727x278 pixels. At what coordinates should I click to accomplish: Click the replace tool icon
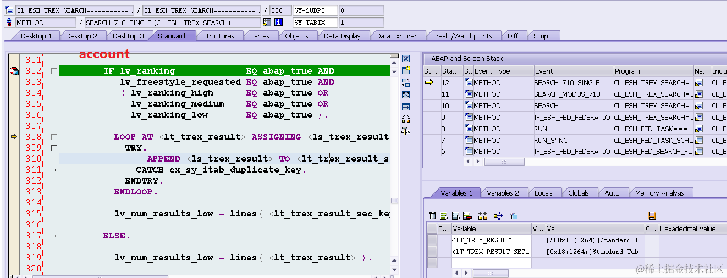(x=406, y=82)
